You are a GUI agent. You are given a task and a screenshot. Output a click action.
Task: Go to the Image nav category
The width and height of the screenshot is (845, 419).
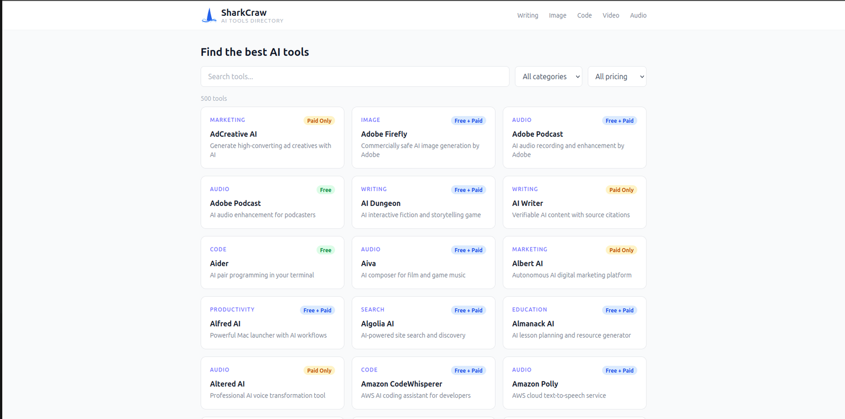pyautogui.click(x=557, y=15)
